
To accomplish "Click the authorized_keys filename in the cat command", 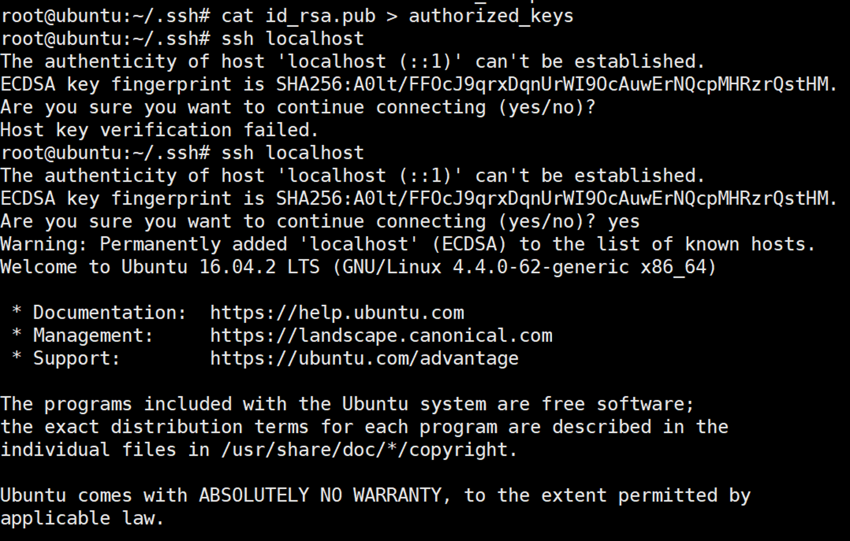I will tap(491, 17).
